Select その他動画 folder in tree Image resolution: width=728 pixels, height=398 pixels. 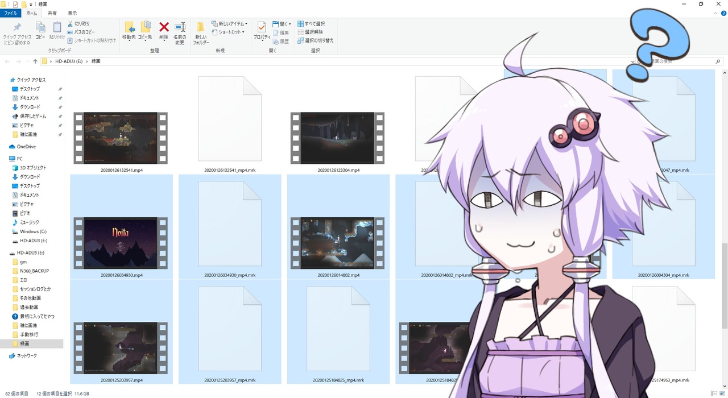(x=26, y=298)
